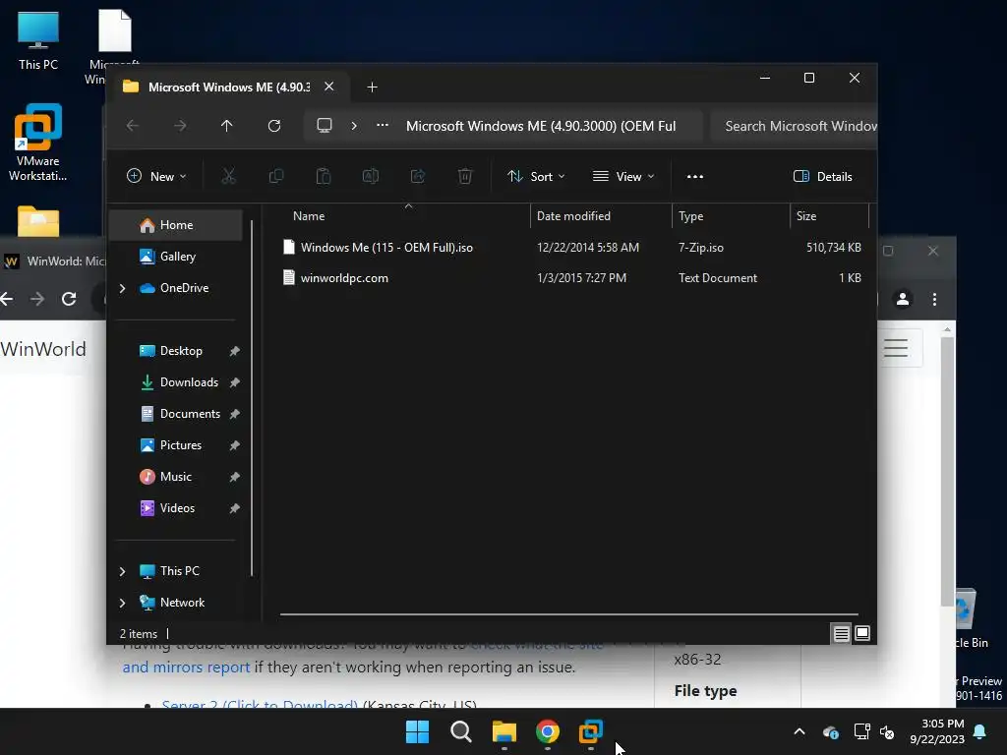Click the Delete trash icon

pyautogui.click(x=465, y=176)
